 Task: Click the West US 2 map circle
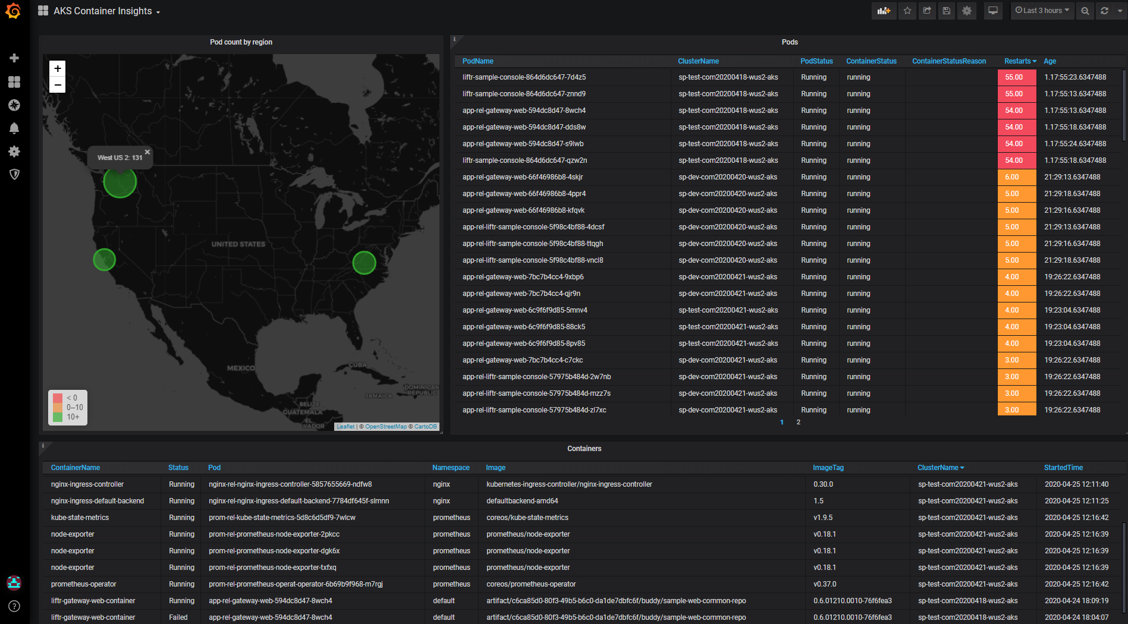pyautogui.click(x=120, y=182)
